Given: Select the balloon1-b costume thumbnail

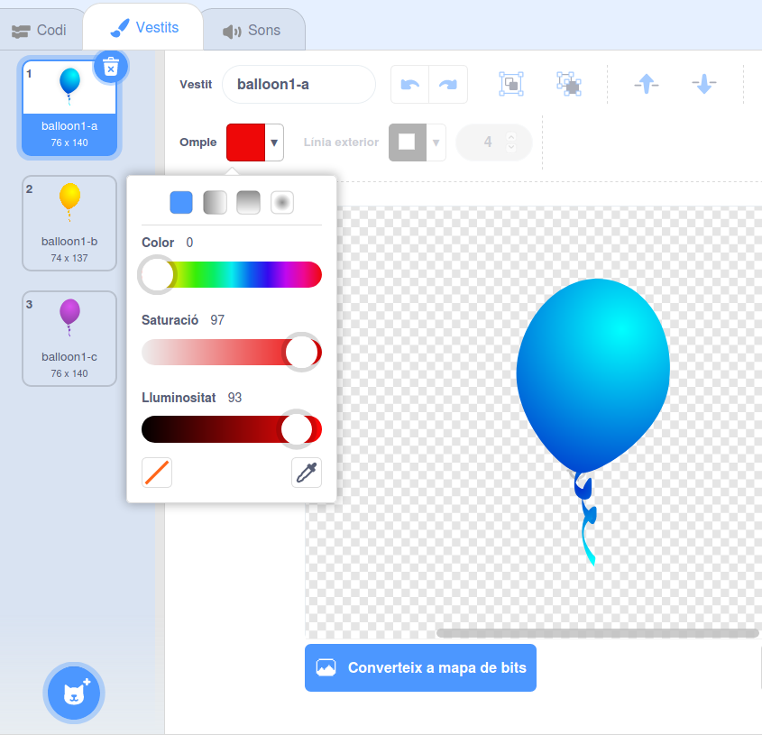Looking at the screenshot, I should [69, 223].
